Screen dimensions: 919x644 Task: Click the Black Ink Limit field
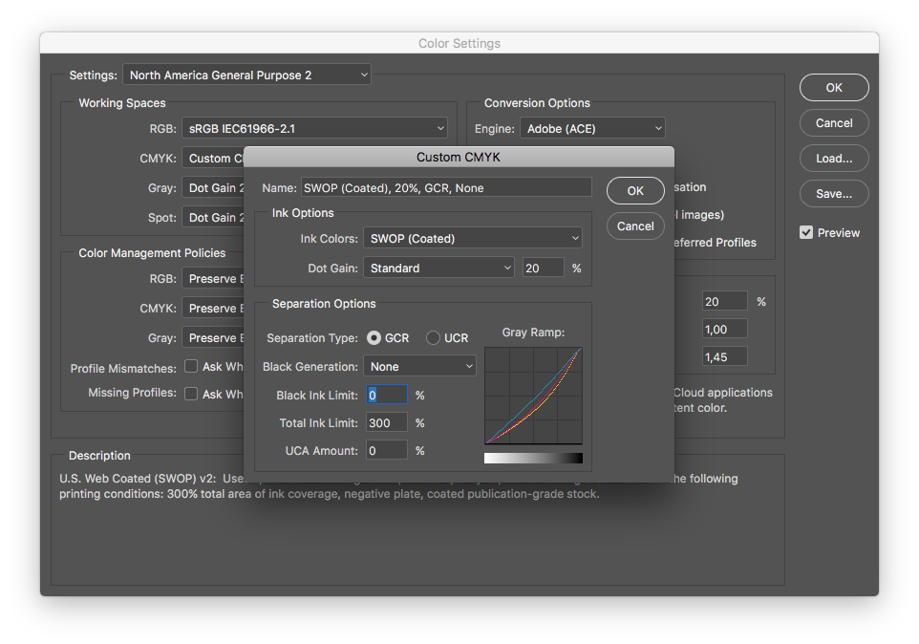pos(387,395)
